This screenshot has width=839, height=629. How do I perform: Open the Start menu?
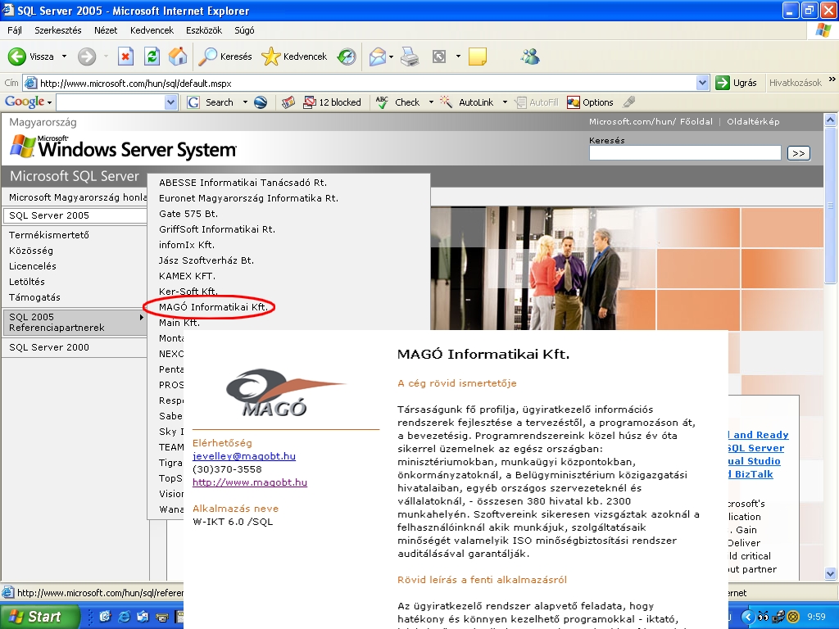[x=39, y=617]
